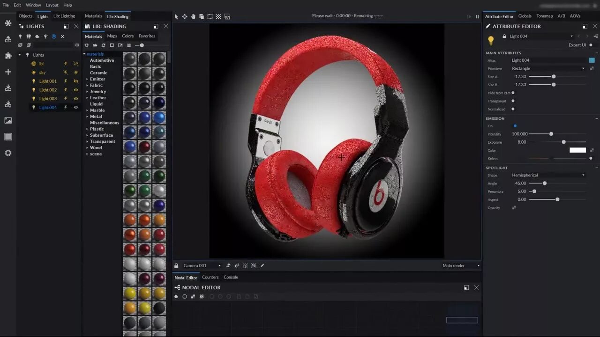Open the spotlight Shape Hemispherical dropdown
Image resolution: width=600 pixels, height=337 pixels.
click(548, 175)
